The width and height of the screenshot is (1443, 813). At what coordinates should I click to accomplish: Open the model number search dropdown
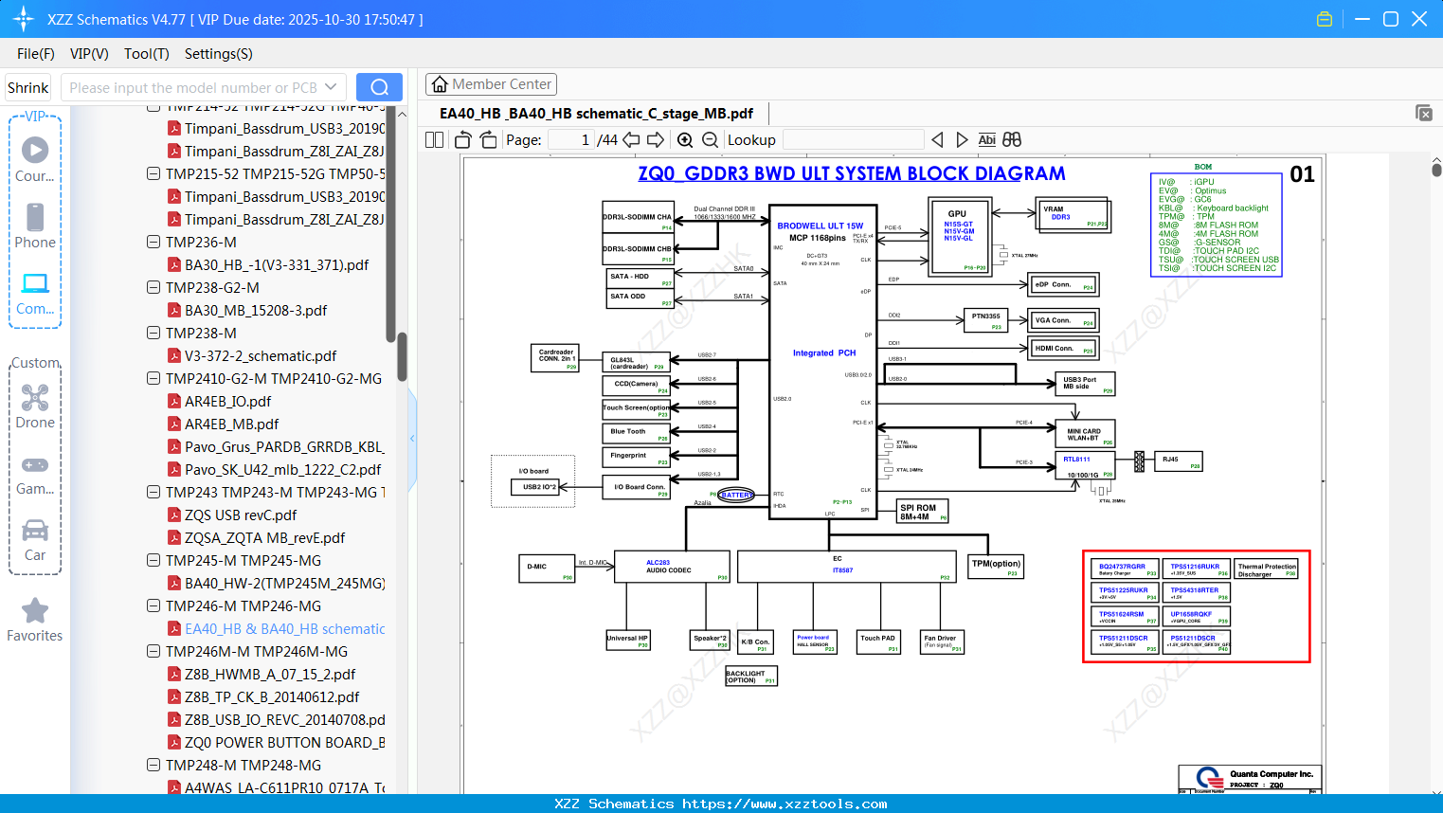pos(331,87)
